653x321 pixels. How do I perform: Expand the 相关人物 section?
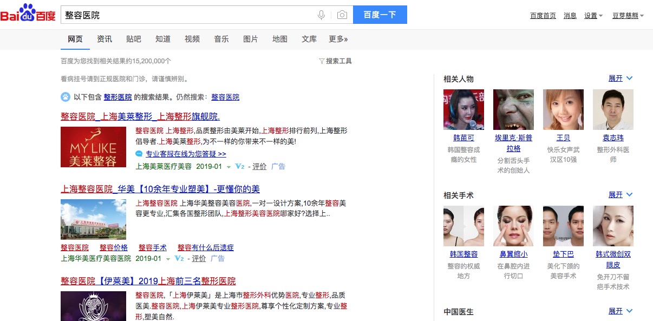click(x=621, y=78)
